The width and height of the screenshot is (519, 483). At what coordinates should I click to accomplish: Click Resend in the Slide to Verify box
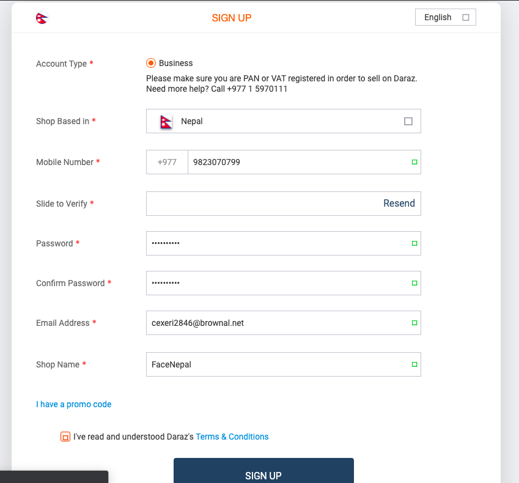click(x=399, y=203)
